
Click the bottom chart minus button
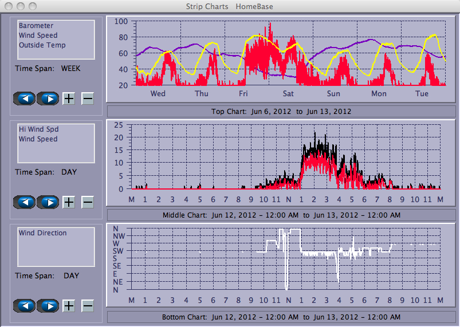(x=88, y=306)
